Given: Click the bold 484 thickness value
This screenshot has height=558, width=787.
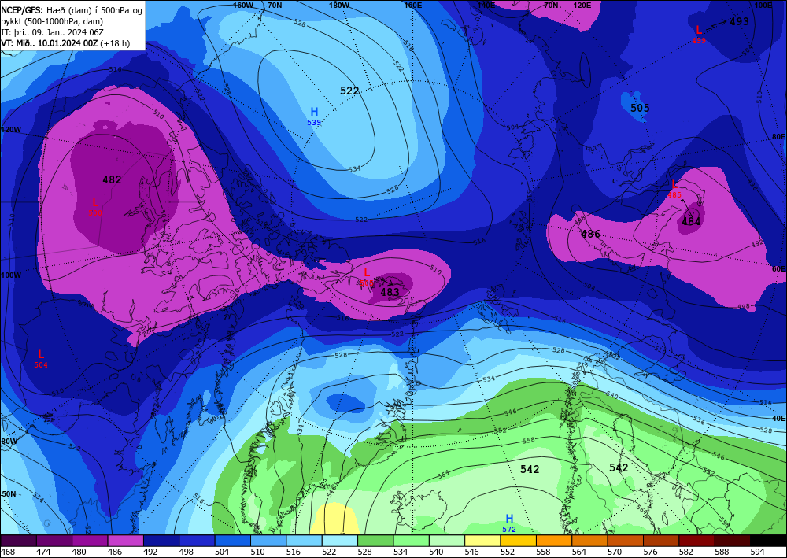Looking at the screenshot, I should point(691,221).
